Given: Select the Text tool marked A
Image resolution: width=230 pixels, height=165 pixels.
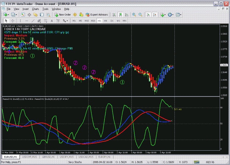Looking at the screenshot, I should 52,21.
